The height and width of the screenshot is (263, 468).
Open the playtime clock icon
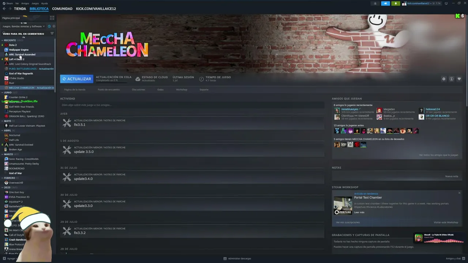201,79
